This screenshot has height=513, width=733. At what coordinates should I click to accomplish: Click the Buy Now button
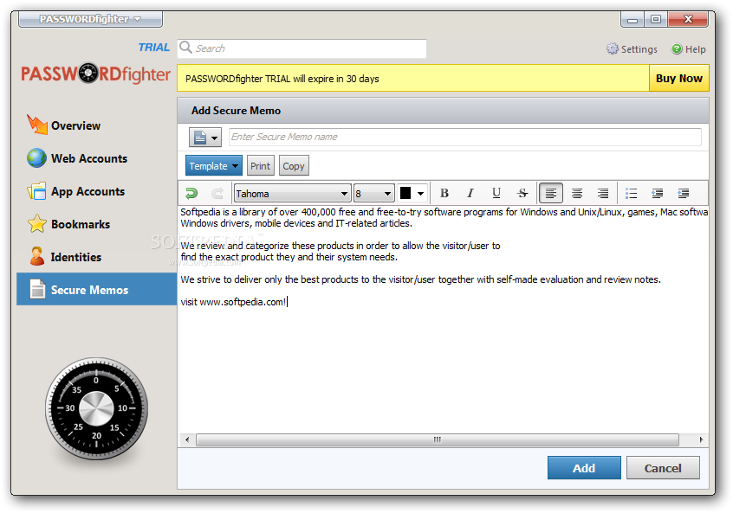[678, 79]
